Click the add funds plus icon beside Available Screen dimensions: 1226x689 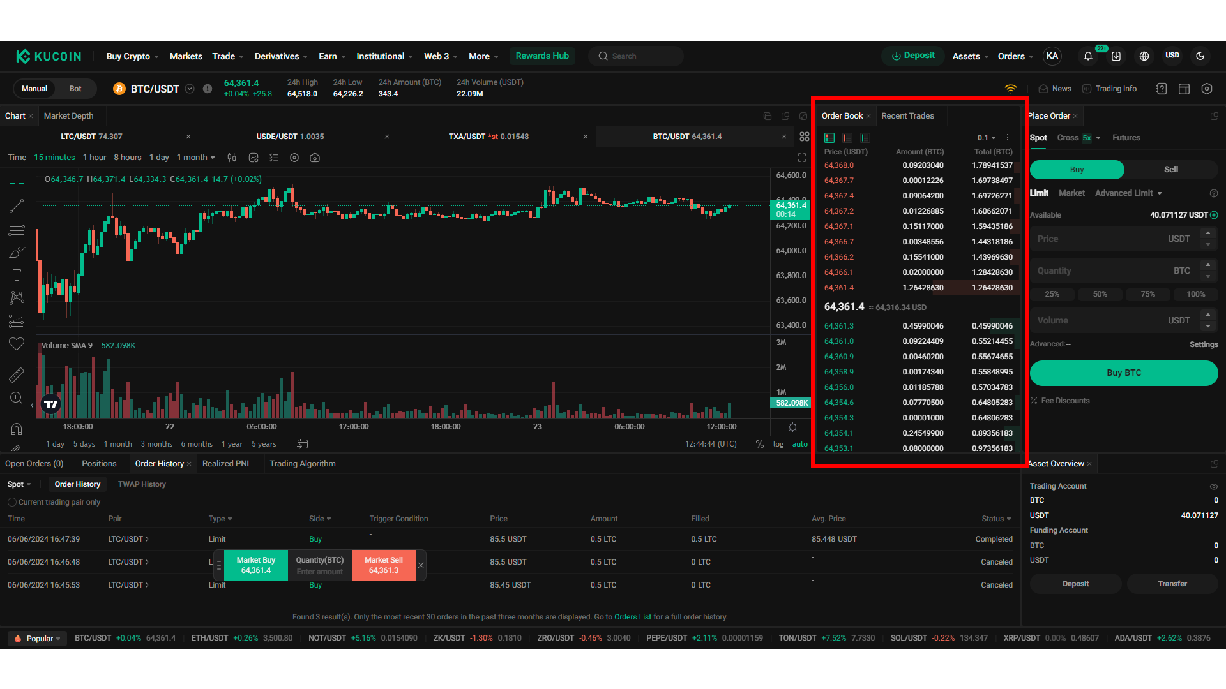coord(1214,215)
